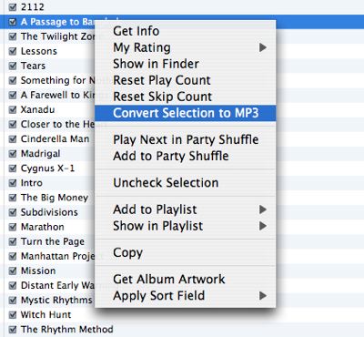Viewport: 364px width, 337px height.
Task: Select Get Album Artwork
Action: click(186, 280)
